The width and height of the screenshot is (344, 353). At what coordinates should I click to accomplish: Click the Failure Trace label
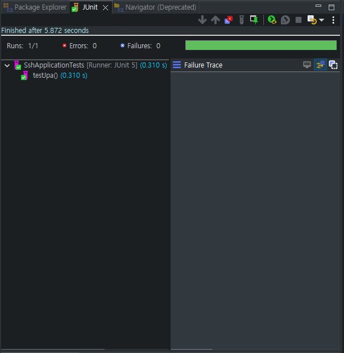(203, 65)
